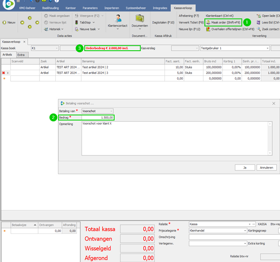
Task: Go to next record with right arrow
Action: click(x=37, y=23)
